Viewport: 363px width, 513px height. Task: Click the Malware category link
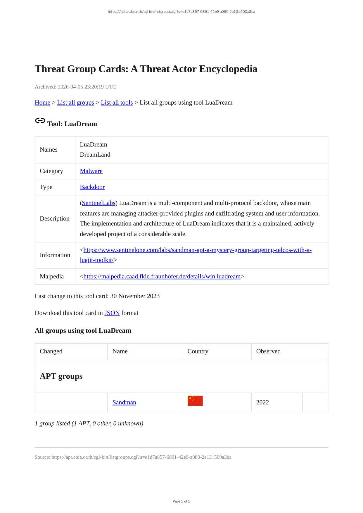(x=91, y=171)
